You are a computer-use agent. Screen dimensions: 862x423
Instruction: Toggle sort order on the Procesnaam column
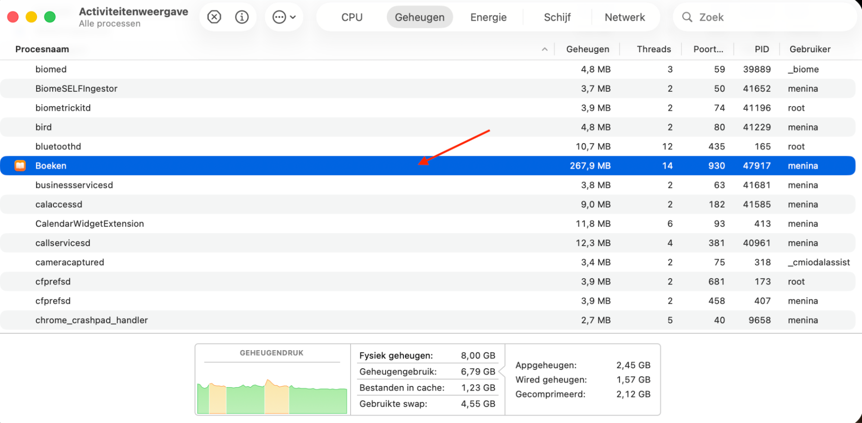42,49
